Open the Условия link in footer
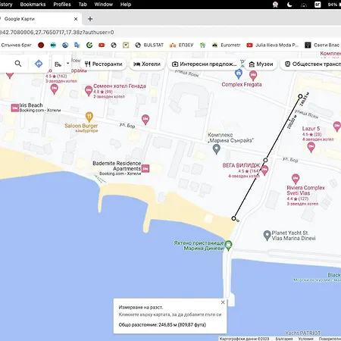341x341 pixels. 305,339
